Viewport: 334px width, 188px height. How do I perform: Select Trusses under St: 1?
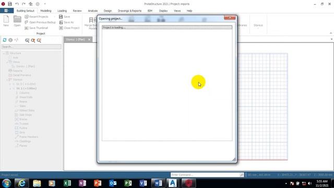point(24,124)
